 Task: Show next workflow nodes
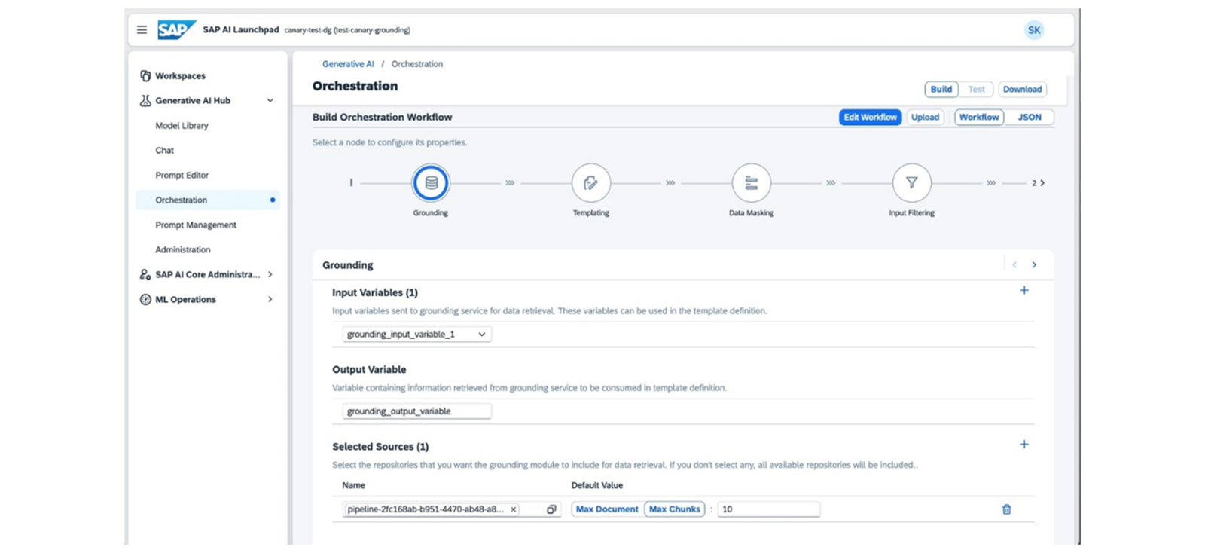[1039, 183]
